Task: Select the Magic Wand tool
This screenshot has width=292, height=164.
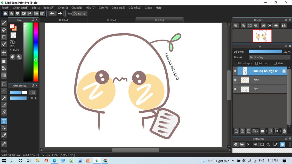Action: click(x=4, y=98)
